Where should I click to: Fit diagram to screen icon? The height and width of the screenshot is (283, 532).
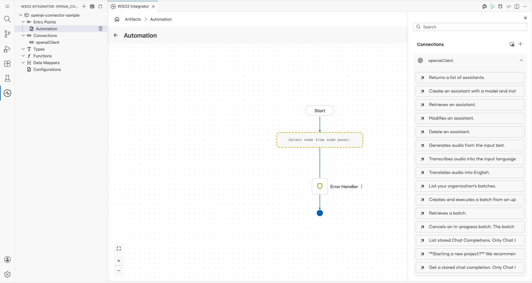pos(119,248)
